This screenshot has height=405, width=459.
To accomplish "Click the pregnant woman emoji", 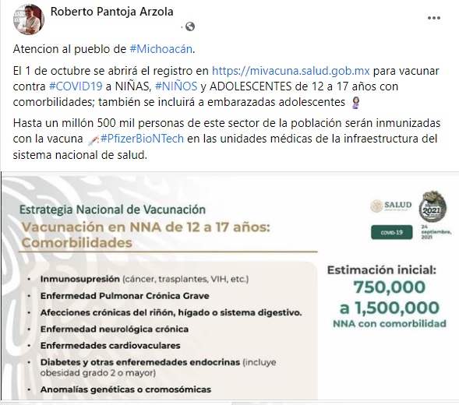I will tap(355, 103).
